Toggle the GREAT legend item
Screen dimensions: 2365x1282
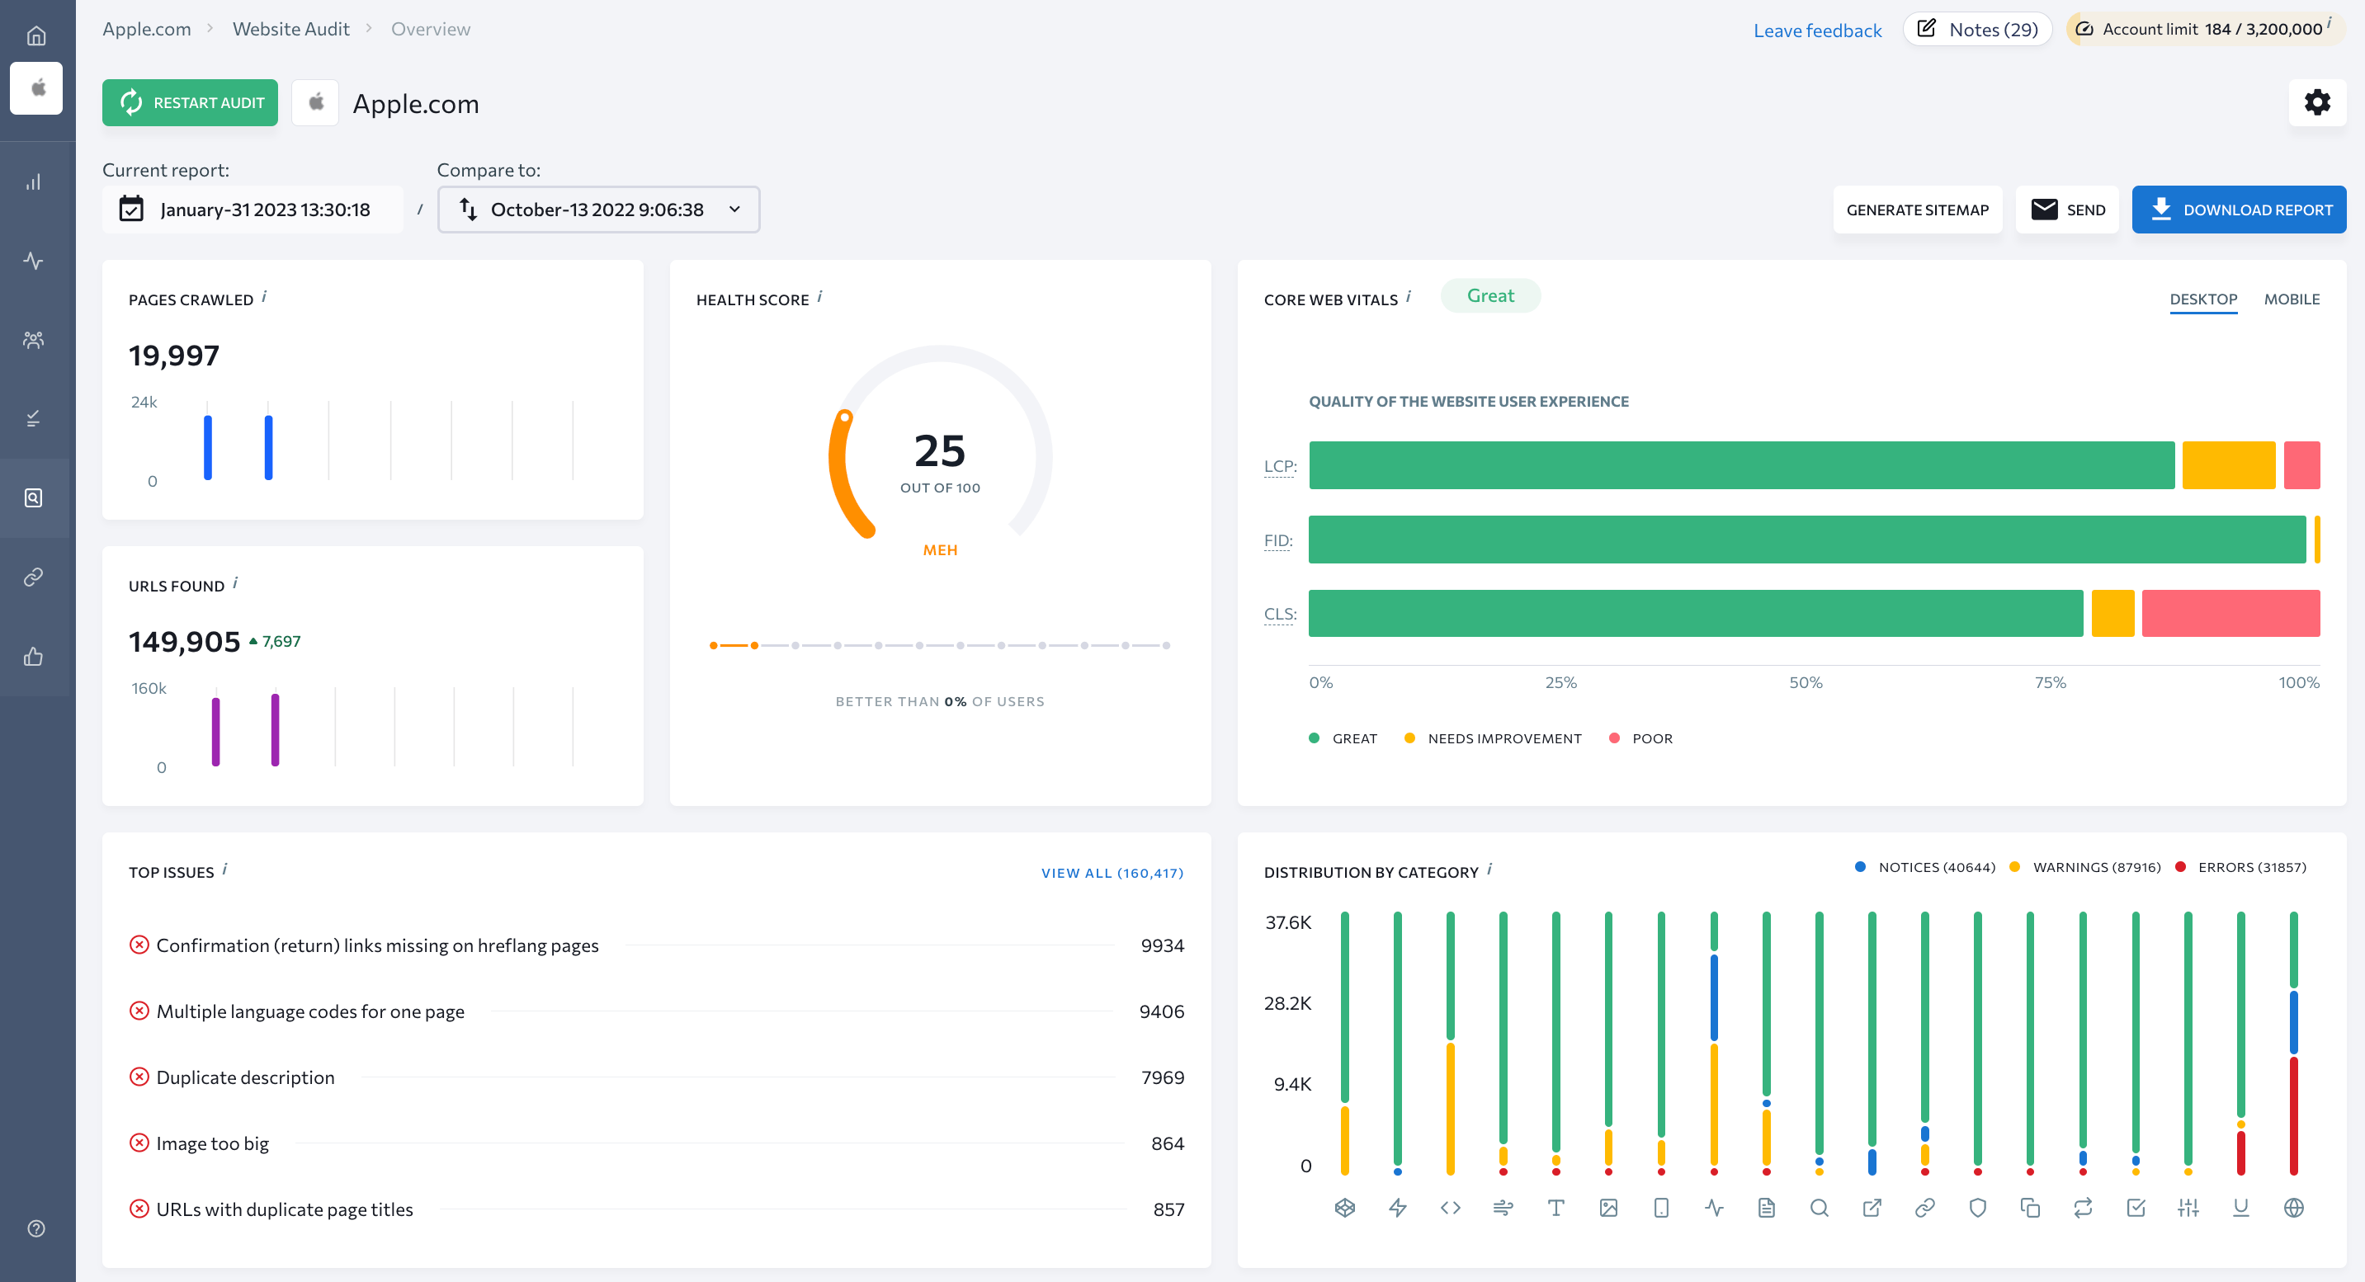1343,738
